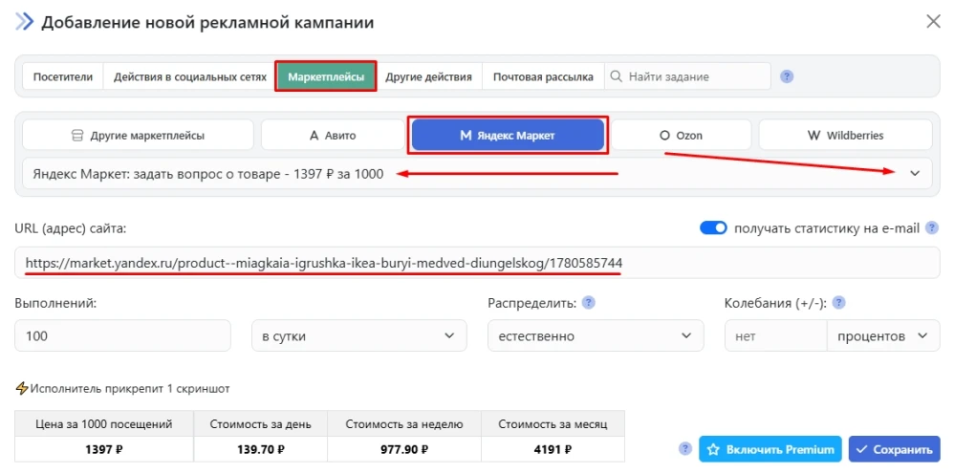Select the Яндекс Маркет marketplace
The image size is (954, 474).
pyautogui.click(x=508, y=135)
